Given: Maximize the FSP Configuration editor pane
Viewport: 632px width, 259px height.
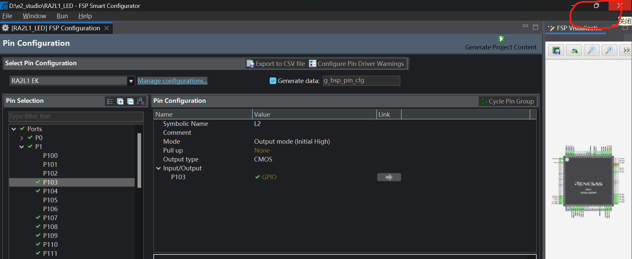Looking at the screenshot, I should click(x=535, y=27).
